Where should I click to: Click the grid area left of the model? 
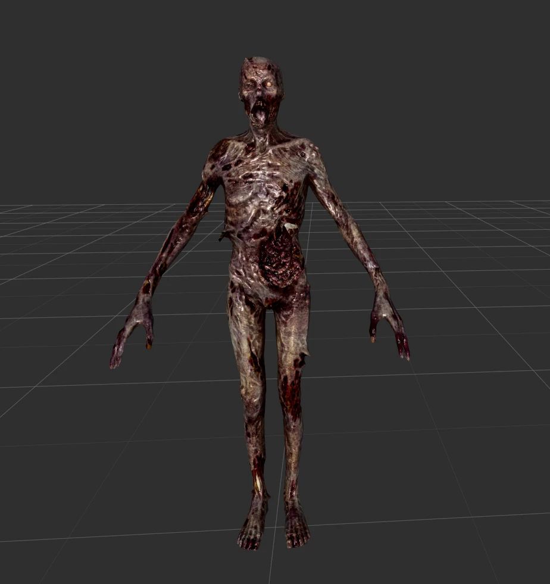[71, 298]
